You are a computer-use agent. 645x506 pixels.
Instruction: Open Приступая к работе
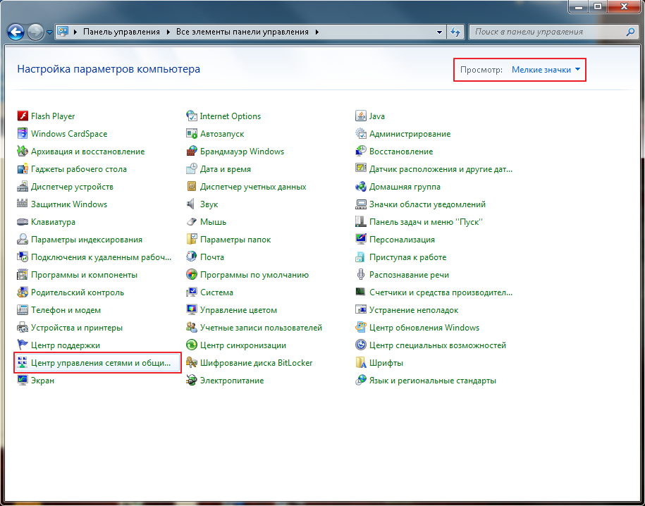(401, 257)
